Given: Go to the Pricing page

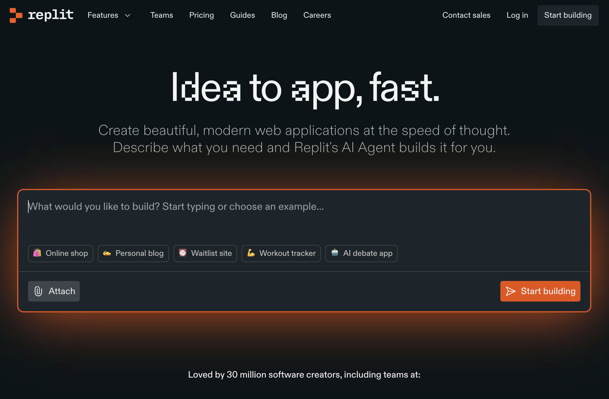Looking at the screenshot, I should pos(201,15).
